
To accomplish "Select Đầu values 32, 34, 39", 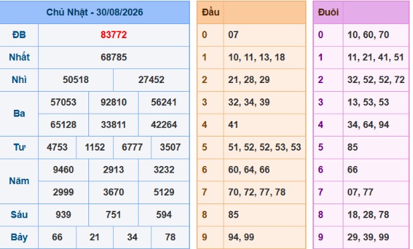I will 249,102.
